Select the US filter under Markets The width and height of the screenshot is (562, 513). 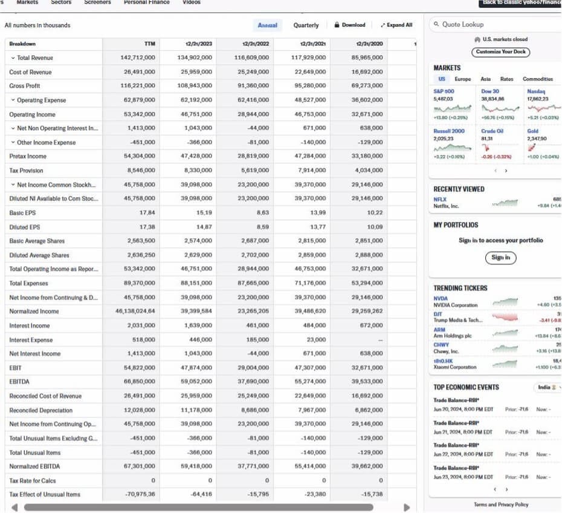pos(442,79)
